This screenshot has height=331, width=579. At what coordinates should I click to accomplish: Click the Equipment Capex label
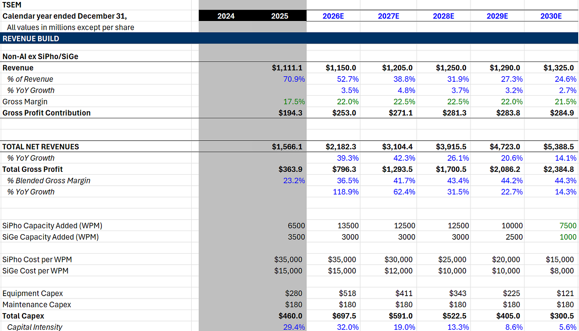(33, 293)
